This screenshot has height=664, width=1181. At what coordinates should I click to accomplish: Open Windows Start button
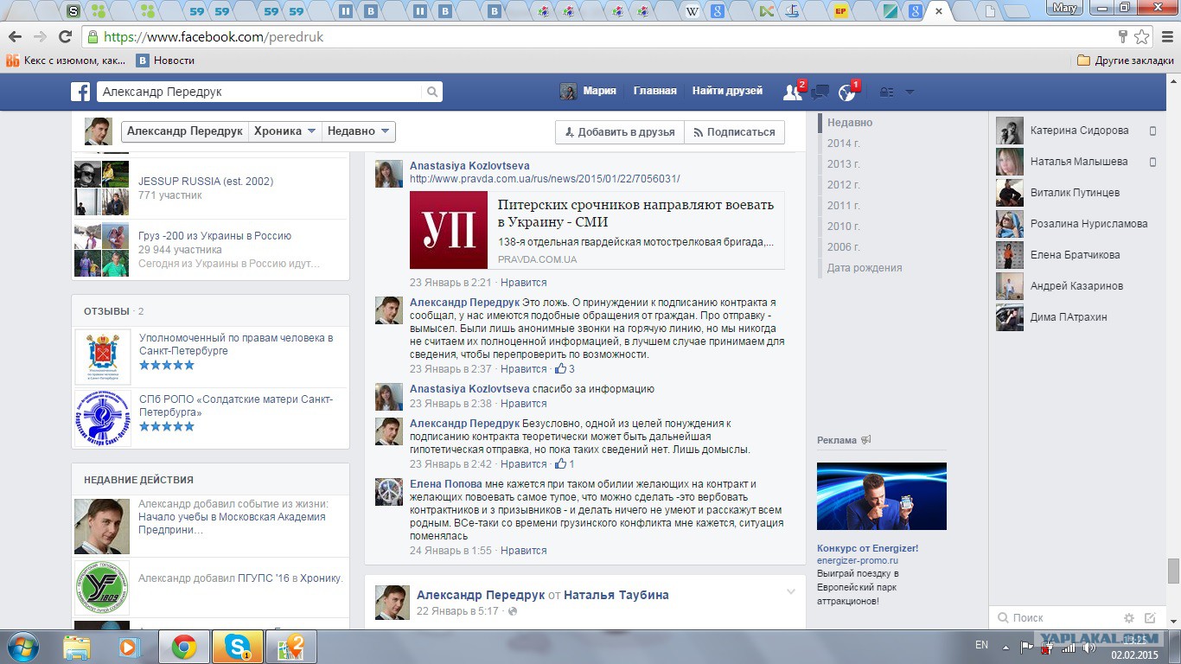(22, 646)
